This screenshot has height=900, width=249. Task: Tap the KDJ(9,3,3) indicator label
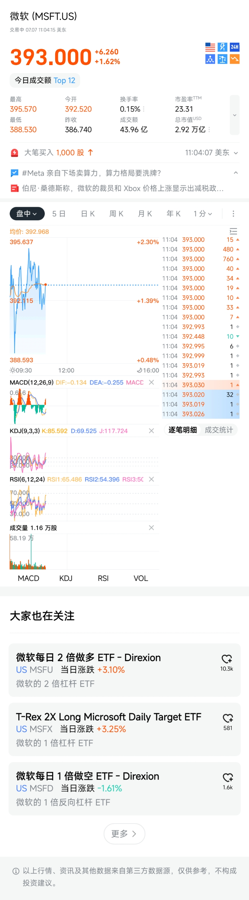coord(25,431)
